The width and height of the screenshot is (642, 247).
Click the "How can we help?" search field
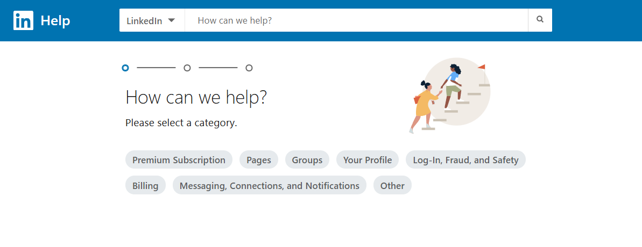(x=356, y=20)
